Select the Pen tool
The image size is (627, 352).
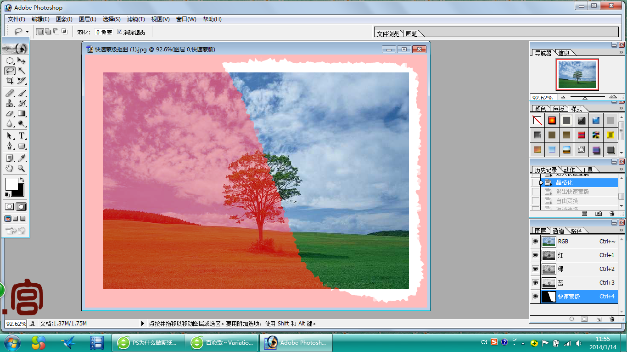(10, 146)
